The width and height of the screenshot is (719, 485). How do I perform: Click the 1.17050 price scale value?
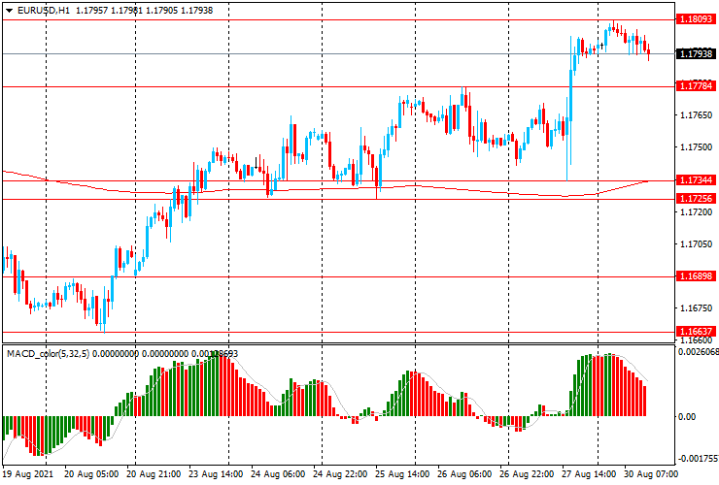pos(697,244)
